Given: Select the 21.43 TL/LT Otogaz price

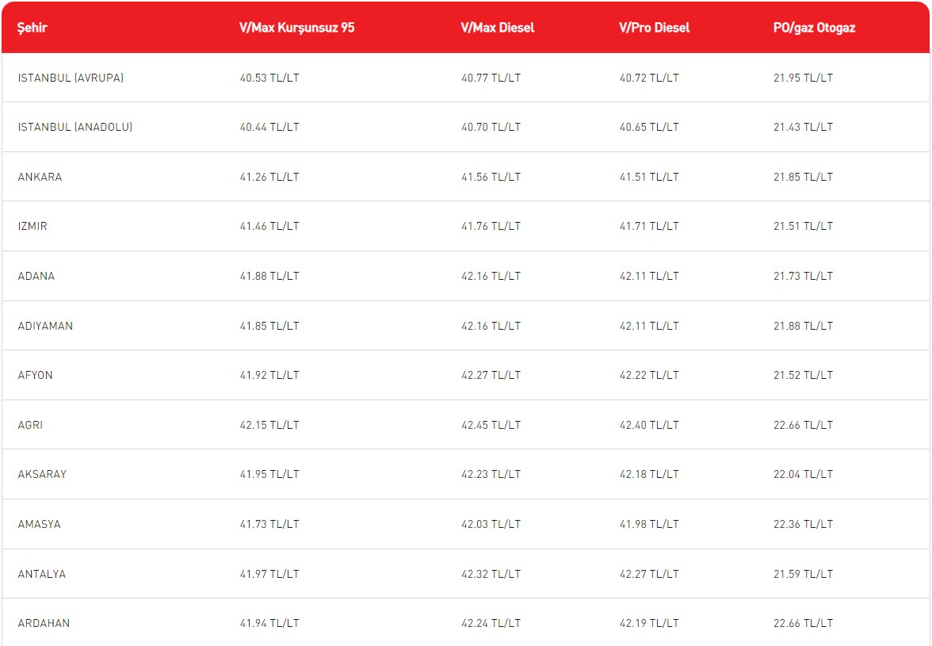Looking at the screenshot, I should tap(803, 127).
